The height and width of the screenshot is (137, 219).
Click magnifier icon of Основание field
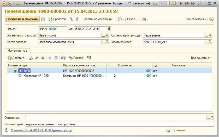click(212, 118)
